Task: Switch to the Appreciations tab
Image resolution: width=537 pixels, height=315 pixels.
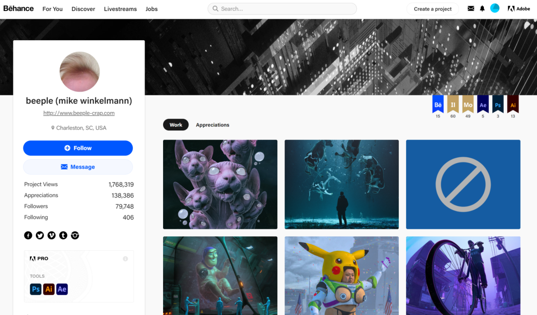Action: [x=212, y=125]
